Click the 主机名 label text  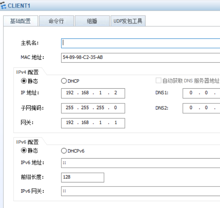click(x=30, y=43)
